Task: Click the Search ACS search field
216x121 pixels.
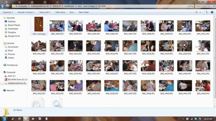Action: pos(205,6)
